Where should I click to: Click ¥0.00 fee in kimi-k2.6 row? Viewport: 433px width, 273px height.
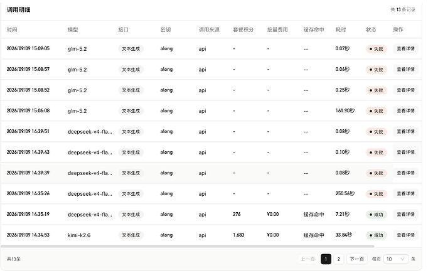tap(273, 235)
